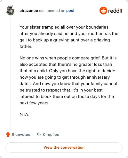Click the "View the conversation" button
The image size is (128, 158).
[64, 147]
